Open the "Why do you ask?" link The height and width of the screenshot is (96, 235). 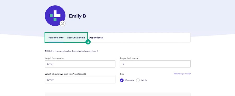tap(182, 74)
